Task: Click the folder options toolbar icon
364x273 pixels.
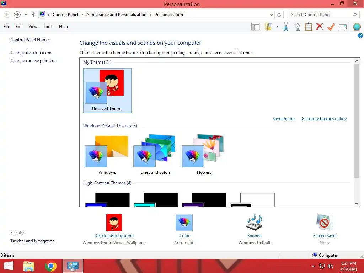Action: click(269, 27)
